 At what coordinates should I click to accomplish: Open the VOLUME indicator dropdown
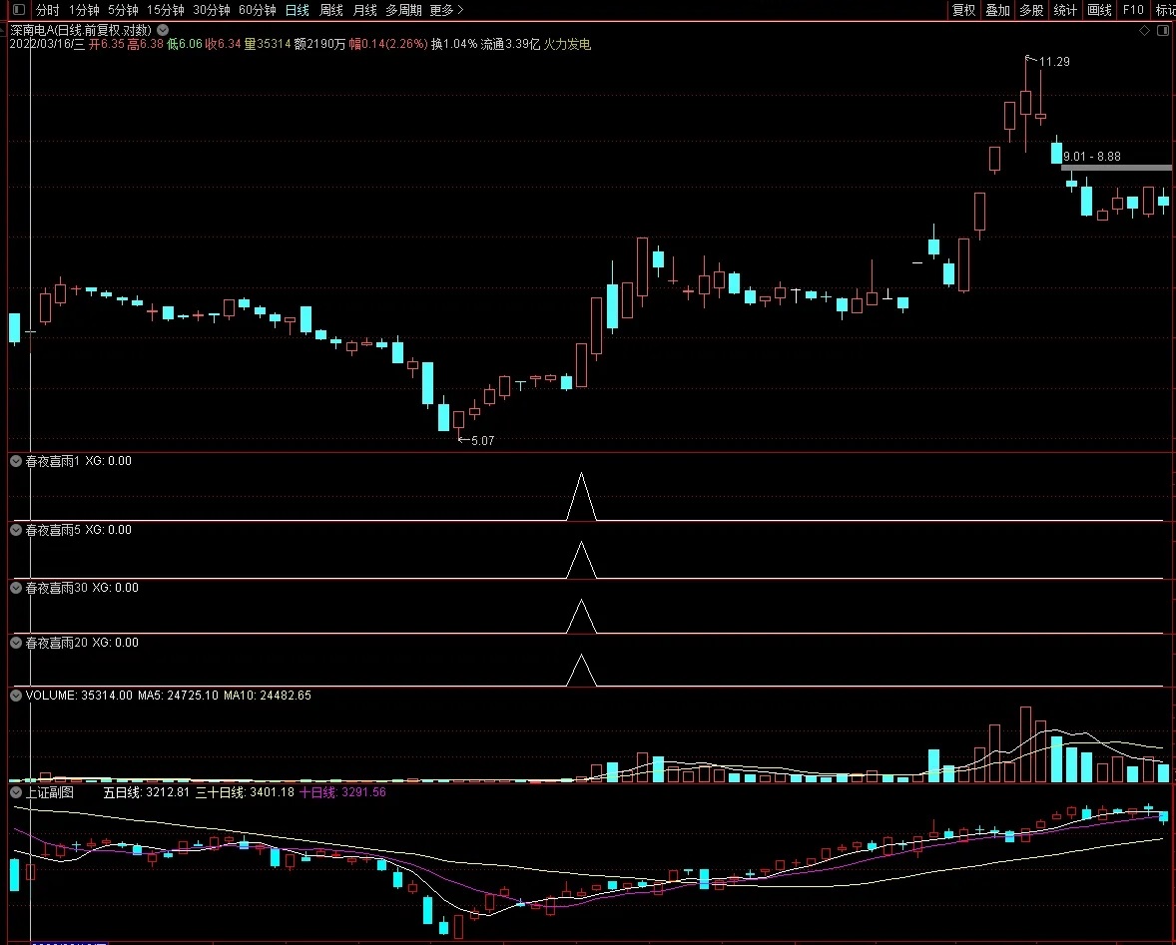coord(16,696)
